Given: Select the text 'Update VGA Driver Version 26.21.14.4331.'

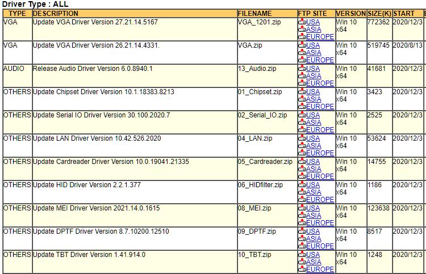Looking at the screenshot, I should [x=96, y=45].
